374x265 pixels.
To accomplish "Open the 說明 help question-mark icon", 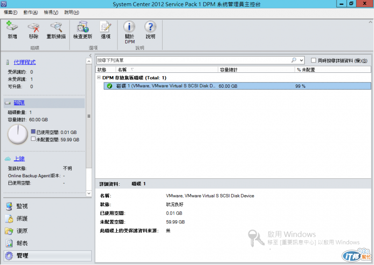I will coord(150,27).
